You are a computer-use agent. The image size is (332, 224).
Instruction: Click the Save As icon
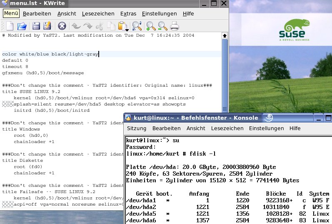click(x=47, y=26)
